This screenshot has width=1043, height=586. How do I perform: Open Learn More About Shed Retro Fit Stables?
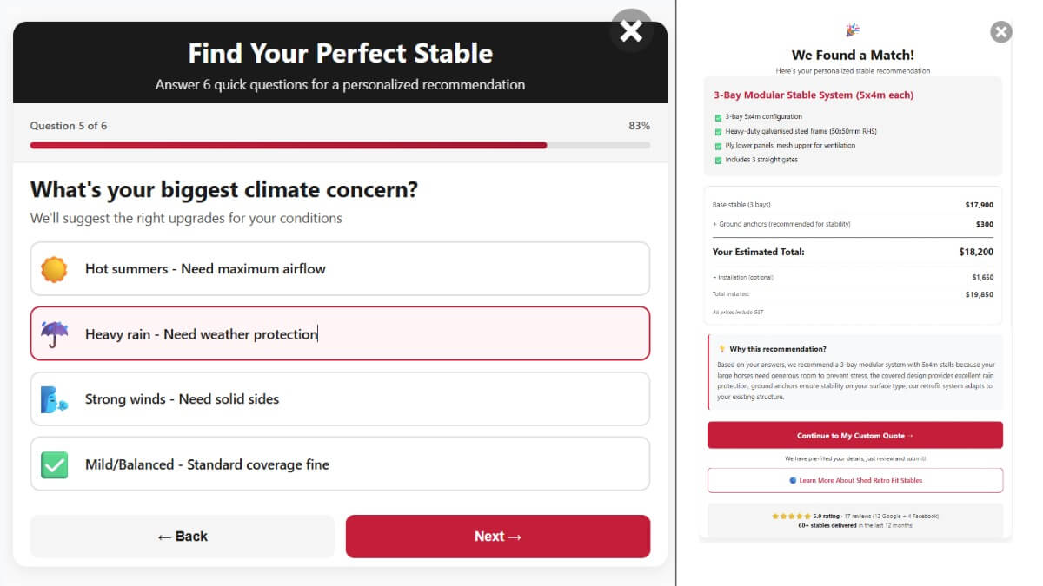[x=854, y=480]
